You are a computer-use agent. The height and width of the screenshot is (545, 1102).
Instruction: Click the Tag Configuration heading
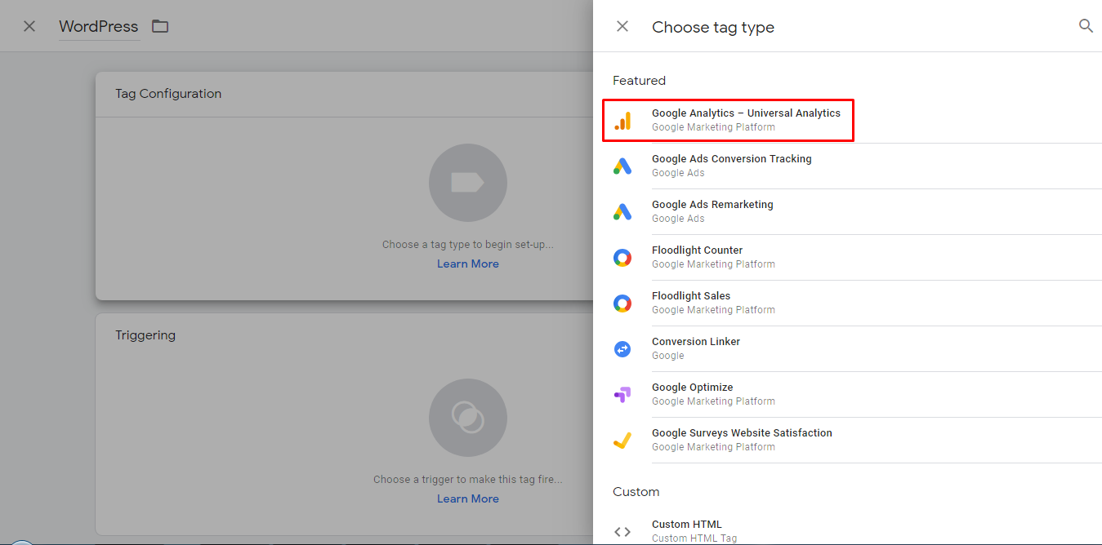[168, 94]
